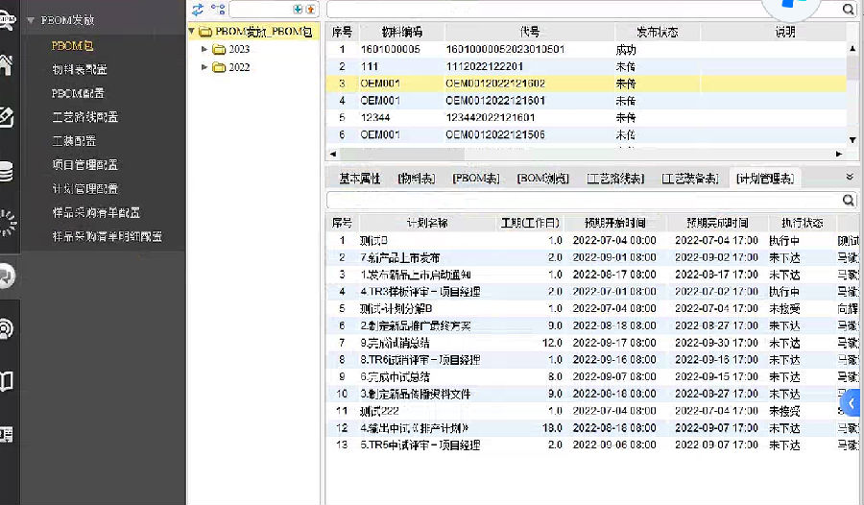Screen dimensions: 864x505
Task: Switch to the 基本属性 tab
Action: (359, 179)
